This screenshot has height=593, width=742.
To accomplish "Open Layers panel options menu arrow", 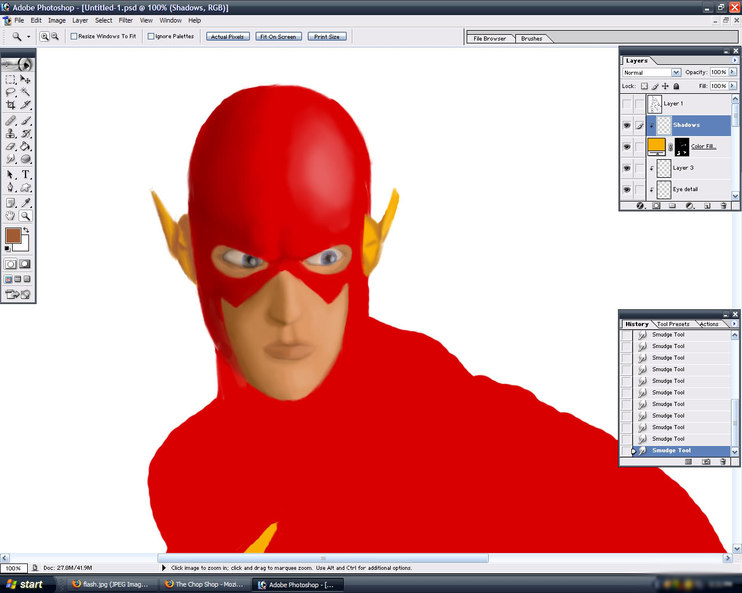I will 735,60.
